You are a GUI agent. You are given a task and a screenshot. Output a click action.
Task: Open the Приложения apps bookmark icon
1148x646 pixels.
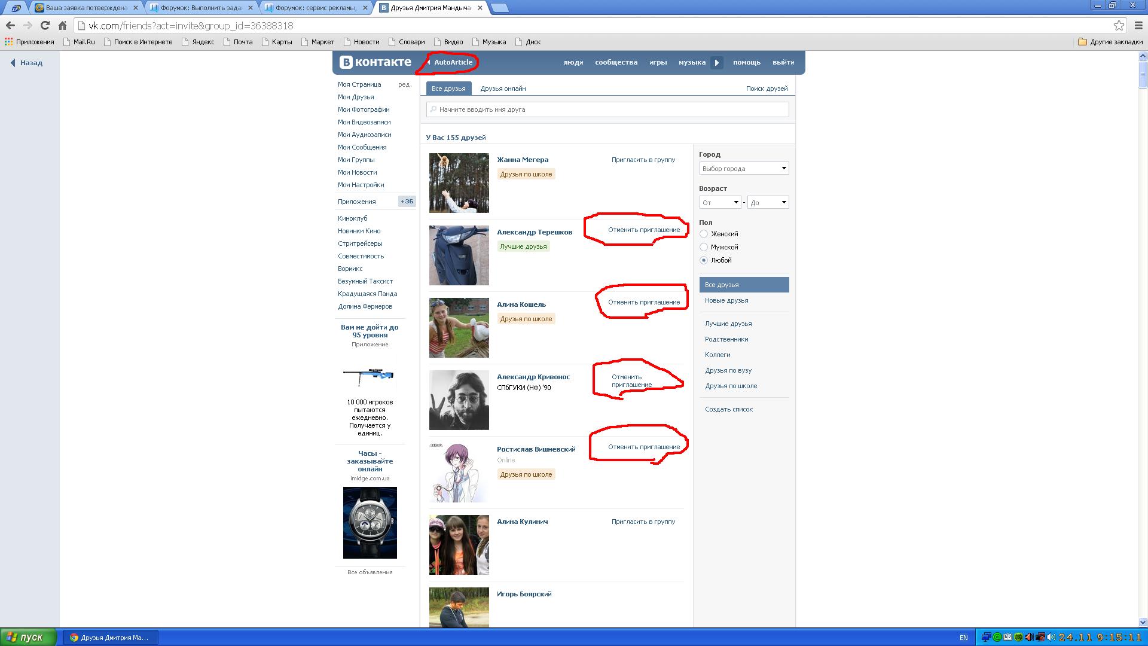[8, 42]
